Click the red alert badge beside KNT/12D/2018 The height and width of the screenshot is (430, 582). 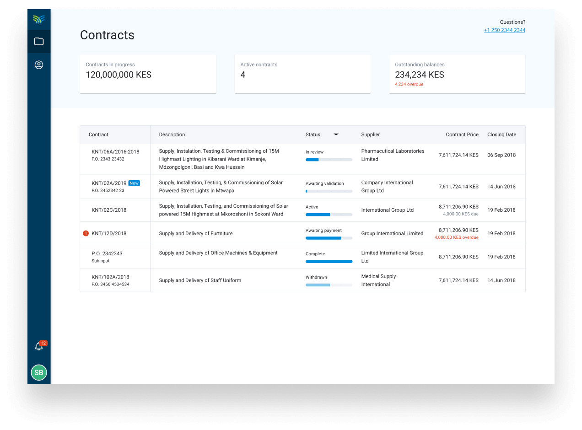(86, 233)
